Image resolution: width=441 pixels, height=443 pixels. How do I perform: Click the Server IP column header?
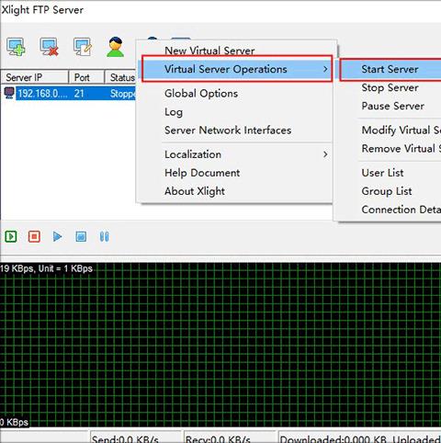(x=34, y=77)
